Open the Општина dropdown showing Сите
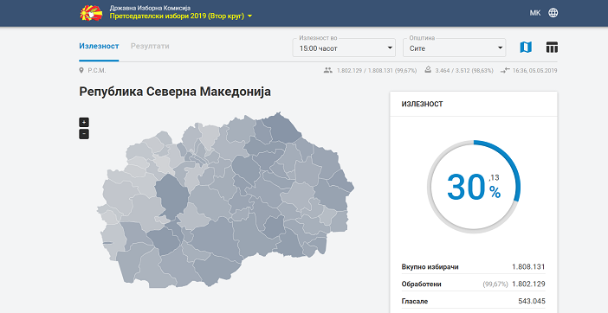Viewport: 608px width, 313px height. tap(455, 48)
